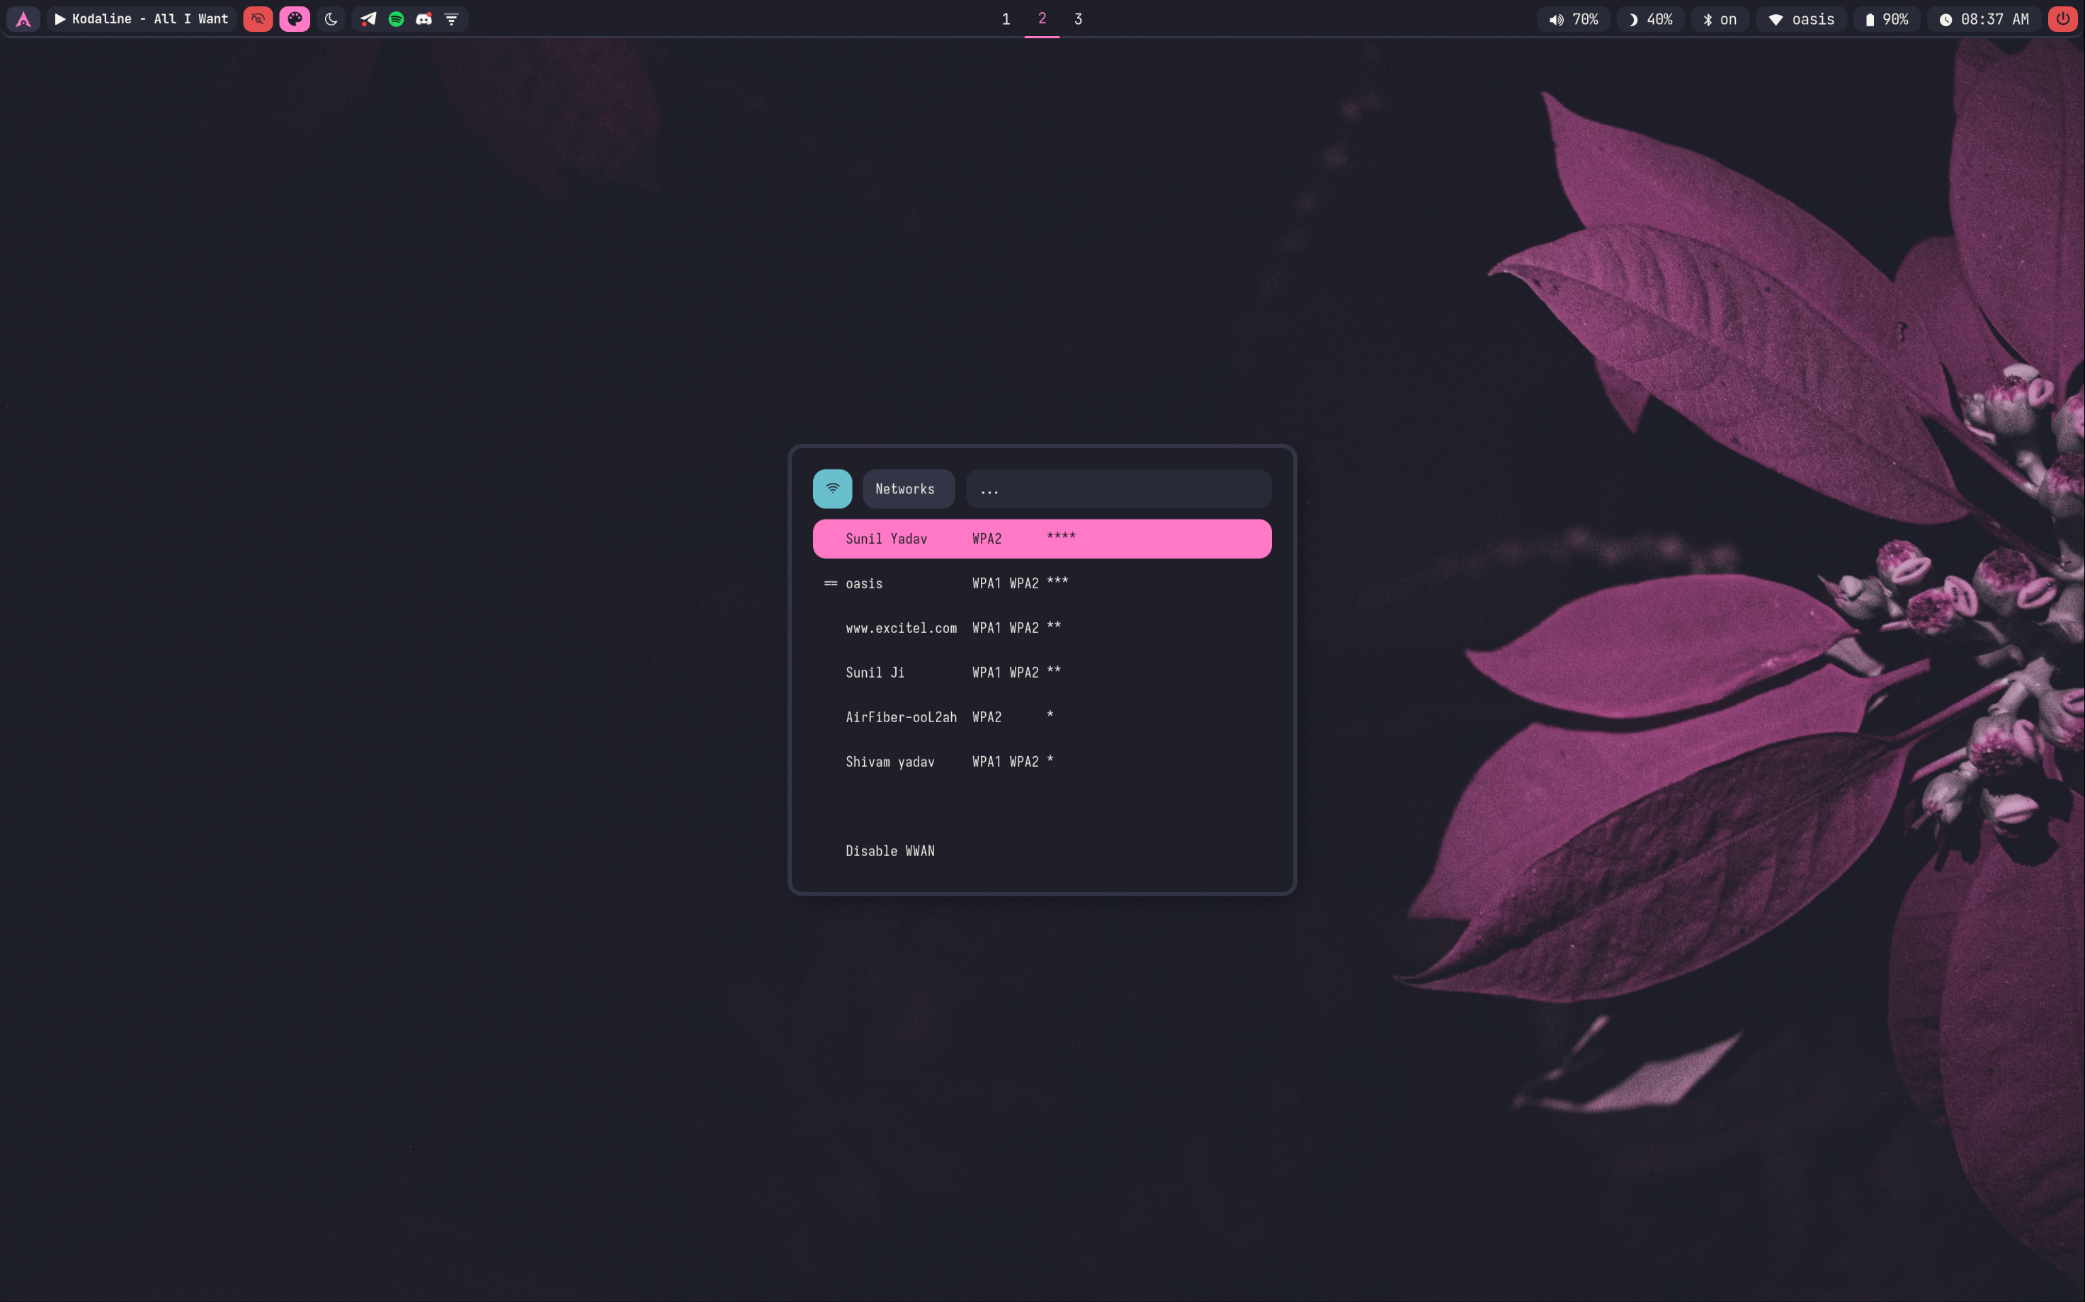Image resolution: width=2085 pixels, height=1302 pixels.
Task: Open Spotify from the tray
Action: coord(396,19)
